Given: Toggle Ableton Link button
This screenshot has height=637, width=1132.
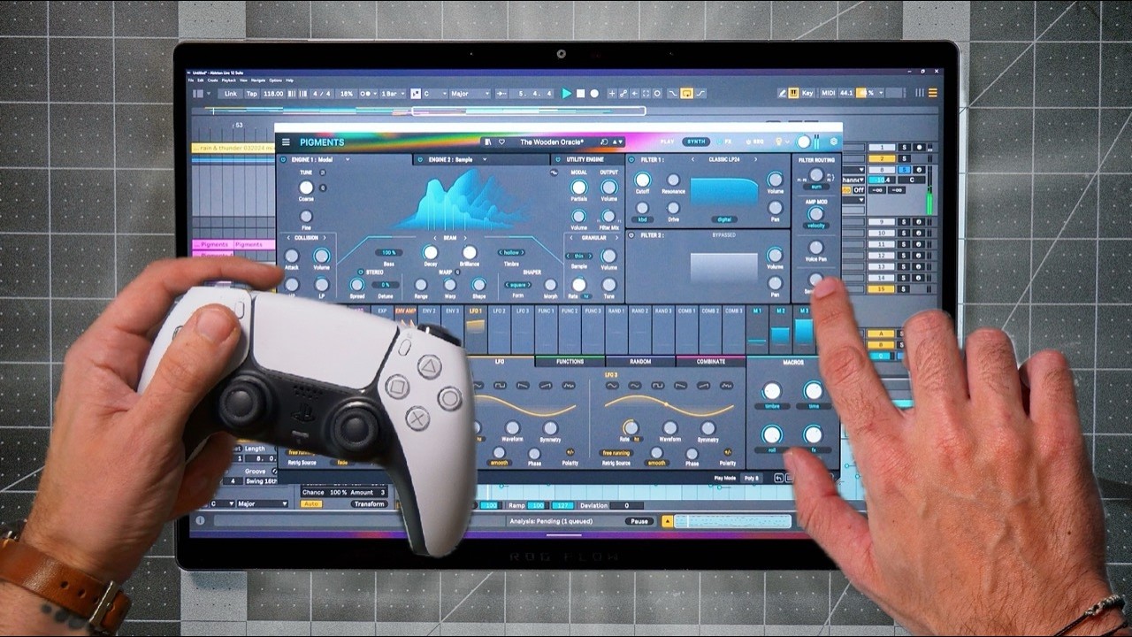Looking at the screenshot, I should (230, 93).
